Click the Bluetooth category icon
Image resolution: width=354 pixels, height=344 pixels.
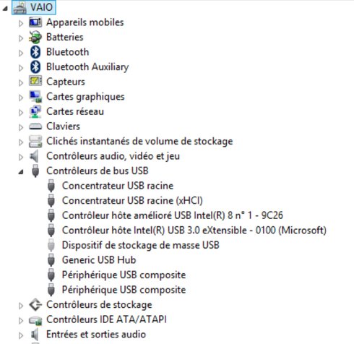[x=35, y=52]
